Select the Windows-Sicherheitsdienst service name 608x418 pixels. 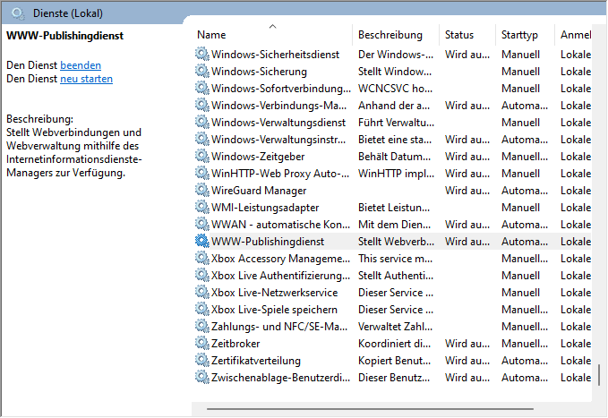click(275, 55)
